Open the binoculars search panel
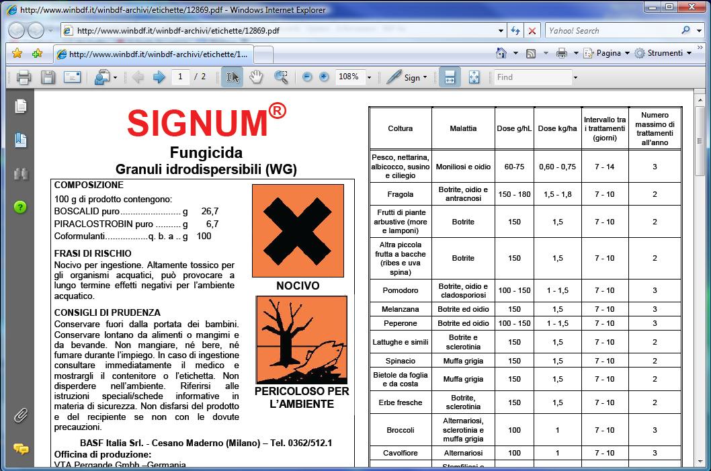This screenshot has height=471, width=711. 21,173
